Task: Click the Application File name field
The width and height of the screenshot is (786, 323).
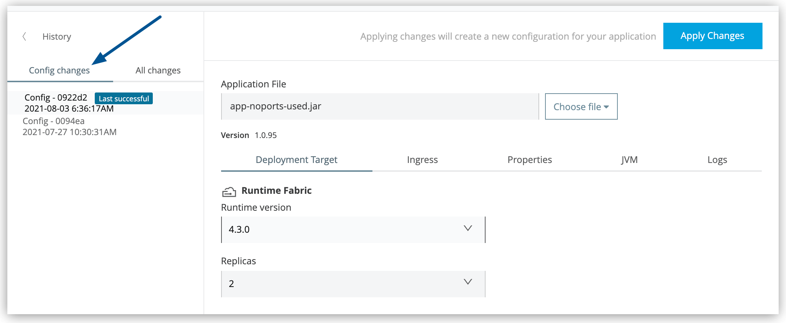Action: [x=380, y=106]
